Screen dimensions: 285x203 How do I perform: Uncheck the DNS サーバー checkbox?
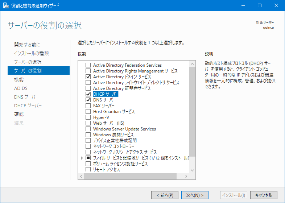pyautogui.click(x=88, y=100)
